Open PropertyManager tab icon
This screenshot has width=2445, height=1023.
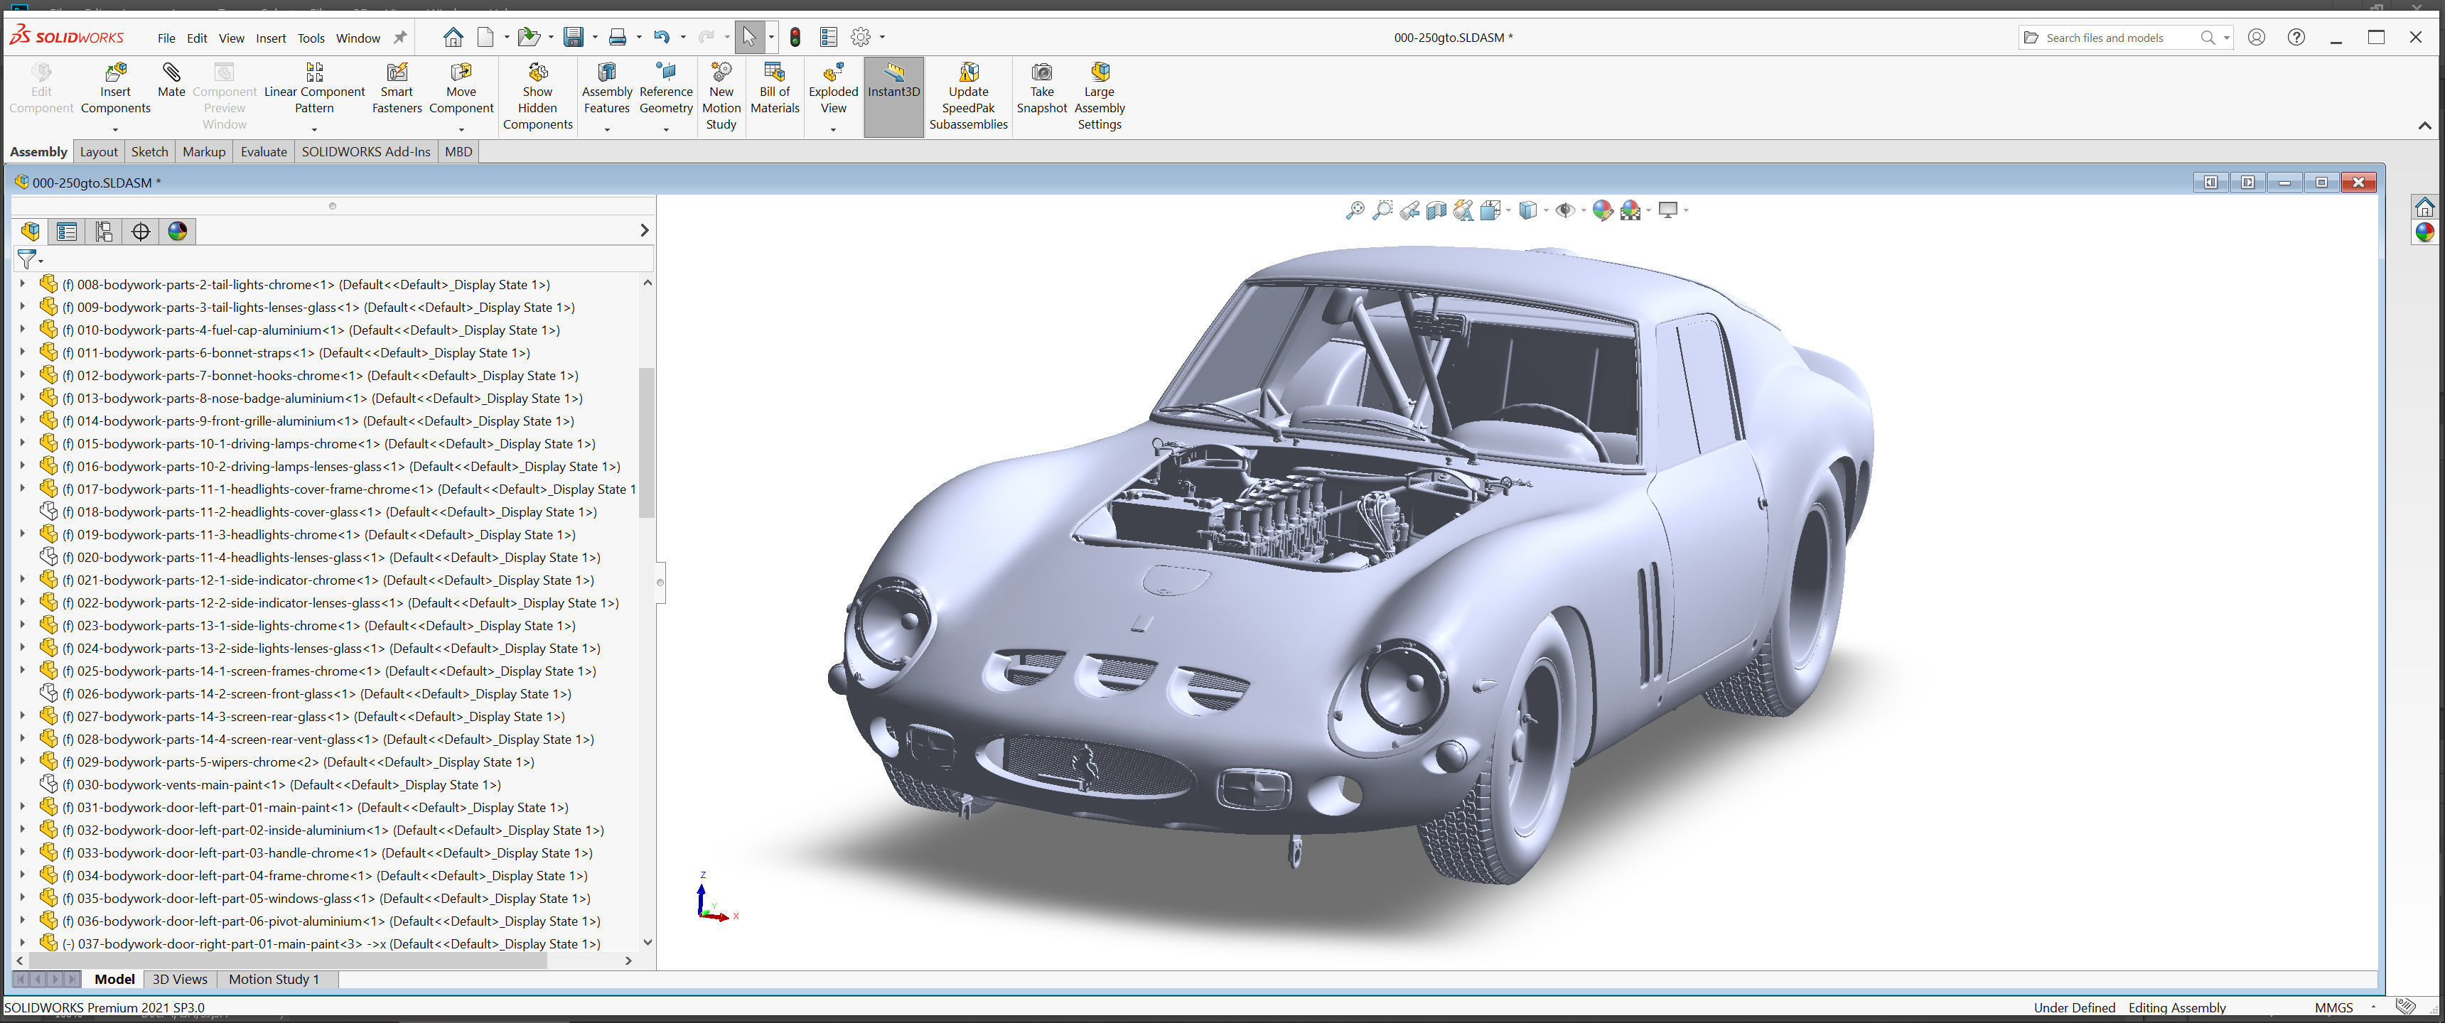tap(66, 231)
